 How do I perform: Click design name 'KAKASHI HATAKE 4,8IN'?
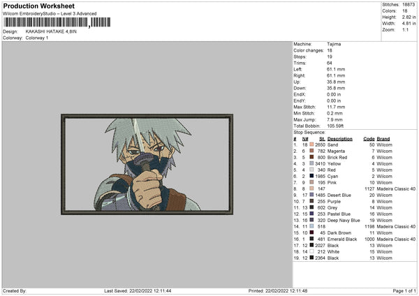pyautogui.click(x=51, y=31)
